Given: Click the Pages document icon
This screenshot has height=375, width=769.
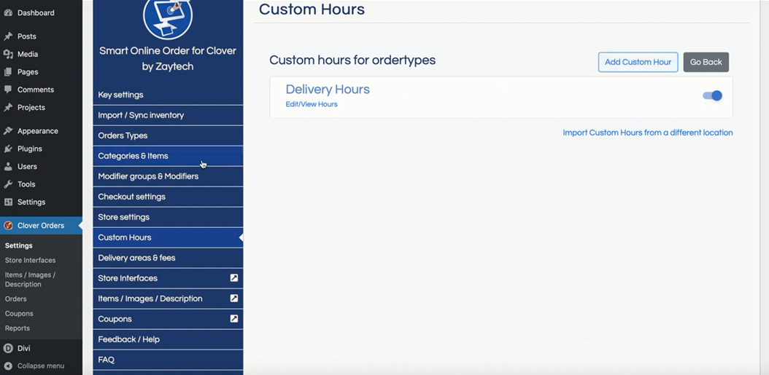Looking at the screenshot, I should tap(8, 72).
